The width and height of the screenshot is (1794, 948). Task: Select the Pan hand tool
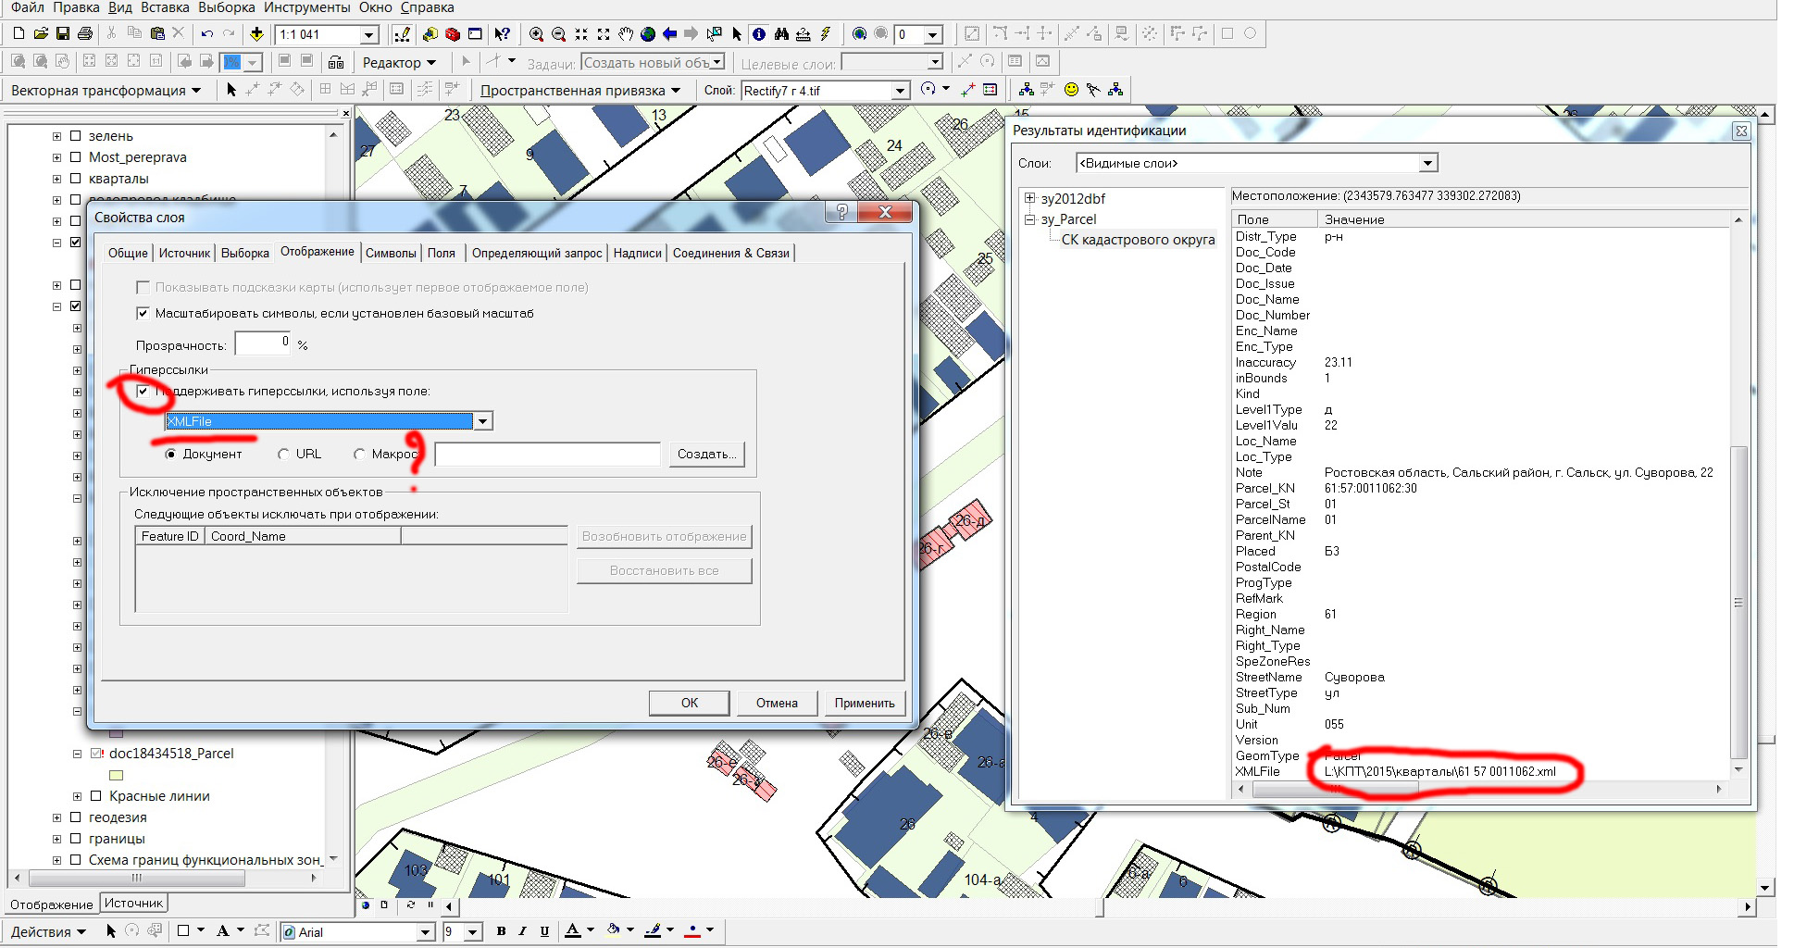click(626, 34)
